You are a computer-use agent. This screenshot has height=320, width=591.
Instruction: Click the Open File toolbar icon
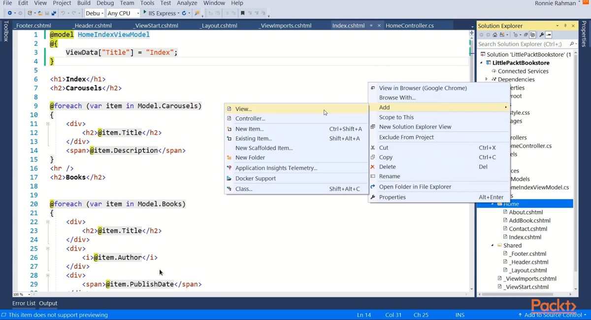click(40, 13)
